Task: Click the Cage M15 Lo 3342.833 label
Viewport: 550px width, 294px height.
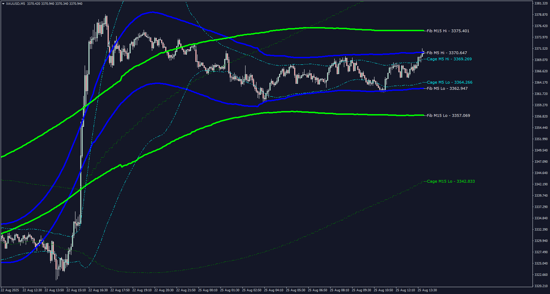Action: (451, 181)
